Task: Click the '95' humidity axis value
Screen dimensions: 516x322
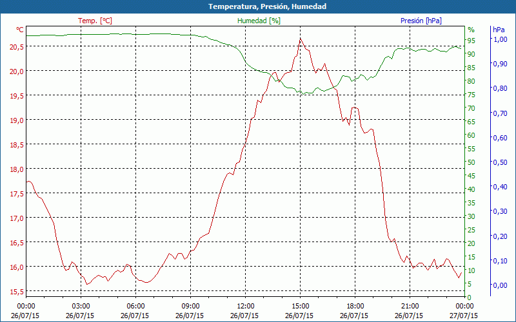Action: point(471,41)
